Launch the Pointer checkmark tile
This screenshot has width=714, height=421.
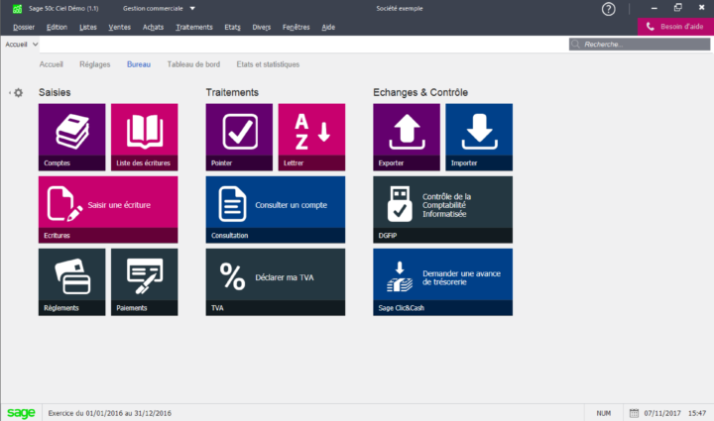[x=239, y=137]
